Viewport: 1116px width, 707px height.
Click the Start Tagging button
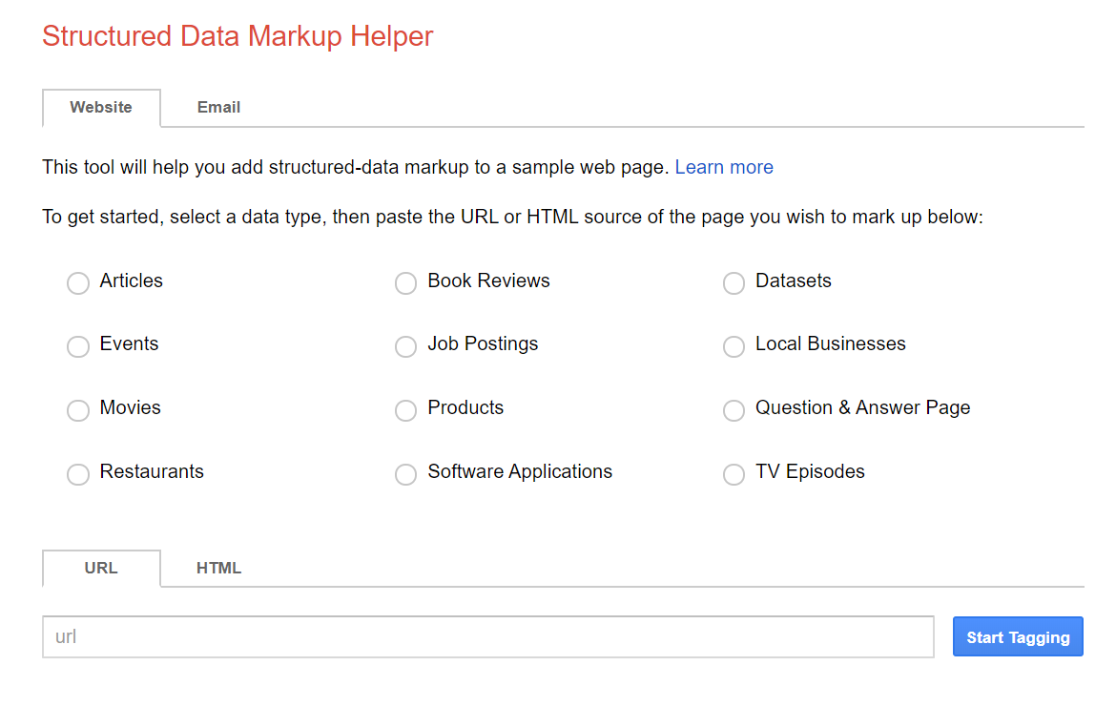tap(1018, 637)
